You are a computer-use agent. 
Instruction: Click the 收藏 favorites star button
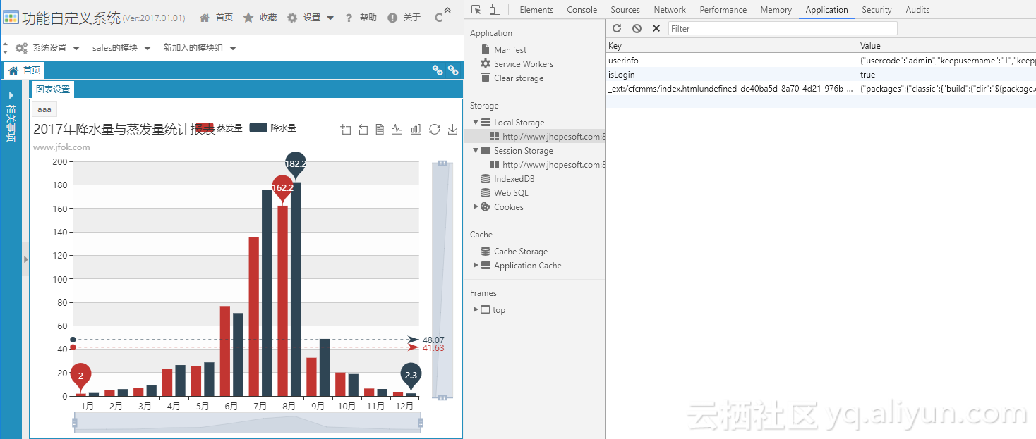point(260,18)
